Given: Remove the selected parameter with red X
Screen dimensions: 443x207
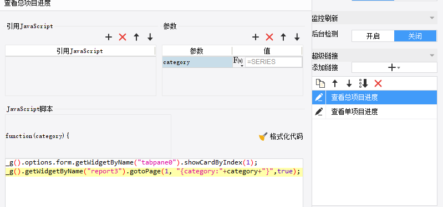Looking at the screenshot, I should click(x=269, y=37).
